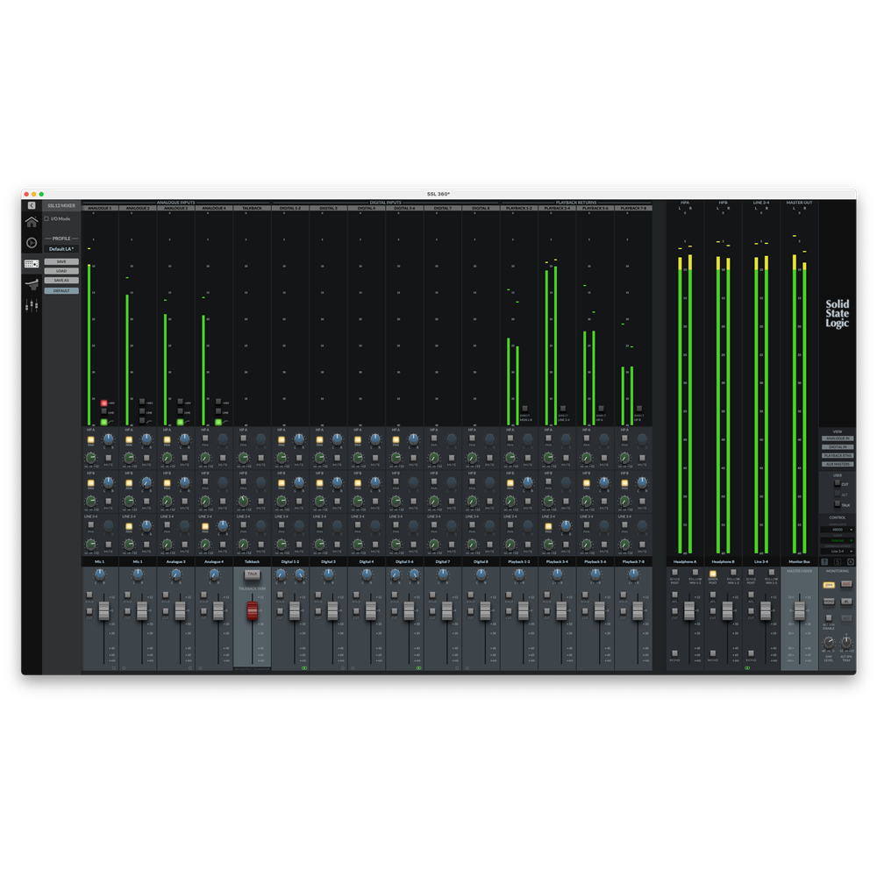Click the stereo link icon under Digital 5-6

click(418, 667)
